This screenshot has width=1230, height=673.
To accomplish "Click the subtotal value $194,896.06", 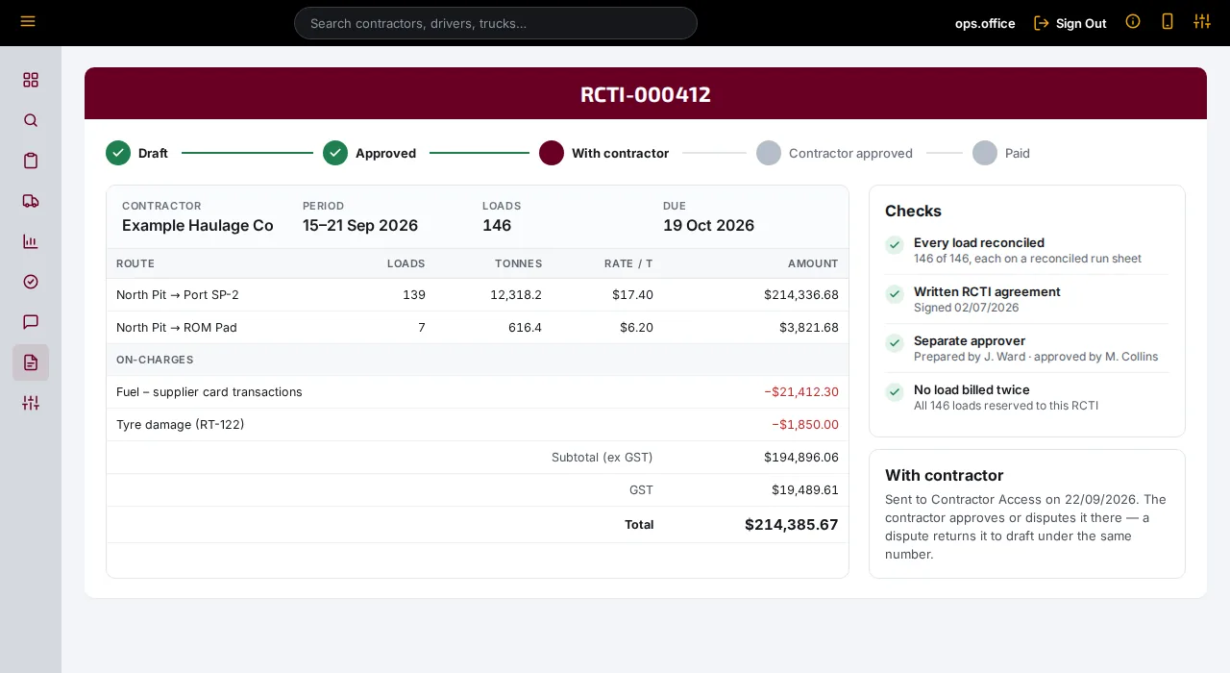I will 801,458.
